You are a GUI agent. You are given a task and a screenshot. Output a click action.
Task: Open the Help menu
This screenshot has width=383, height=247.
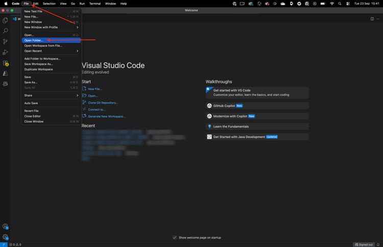pyautogui.click(x=124, y=4)
